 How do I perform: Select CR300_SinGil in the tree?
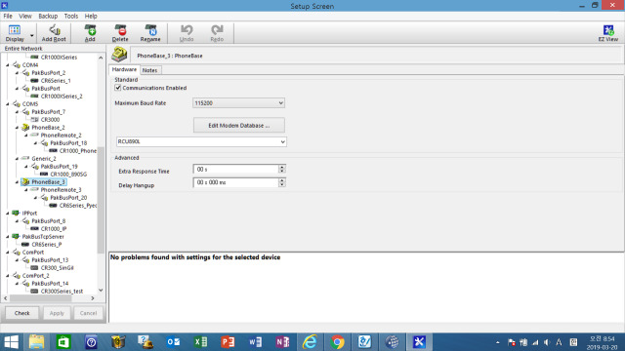[57, 268]
